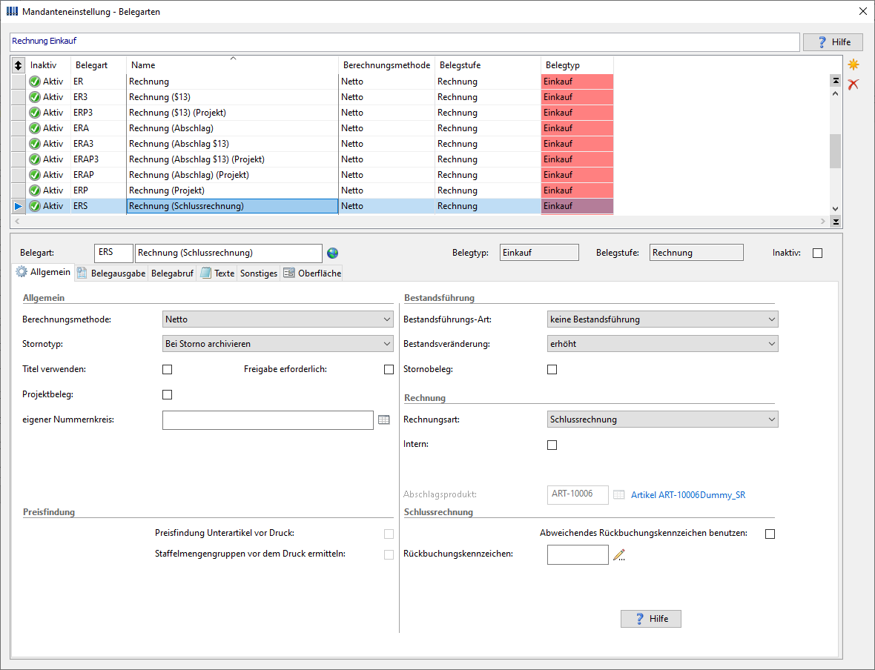This screenshot has width=875, height=670.
Task: Check the Intern checkbox
Action: pos(552,445)
